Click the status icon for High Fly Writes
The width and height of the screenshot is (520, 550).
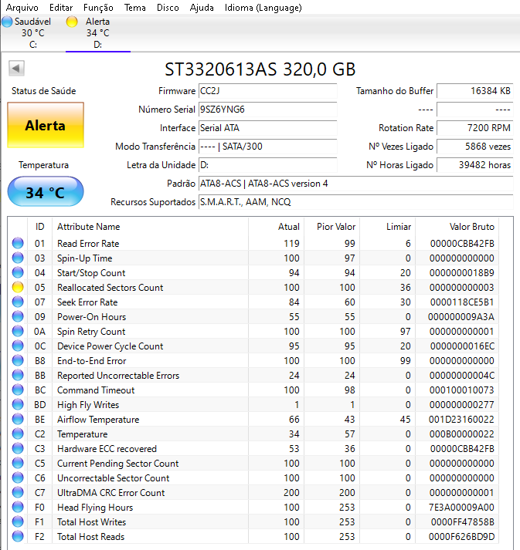click(18, 404)
